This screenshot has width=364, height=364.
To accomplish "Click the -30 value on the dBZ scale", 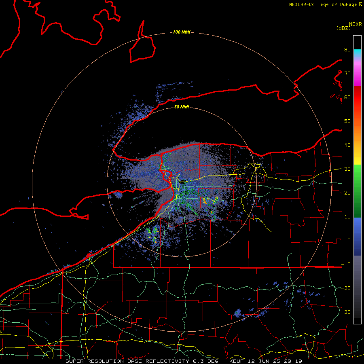I will (x=346, y=312).
